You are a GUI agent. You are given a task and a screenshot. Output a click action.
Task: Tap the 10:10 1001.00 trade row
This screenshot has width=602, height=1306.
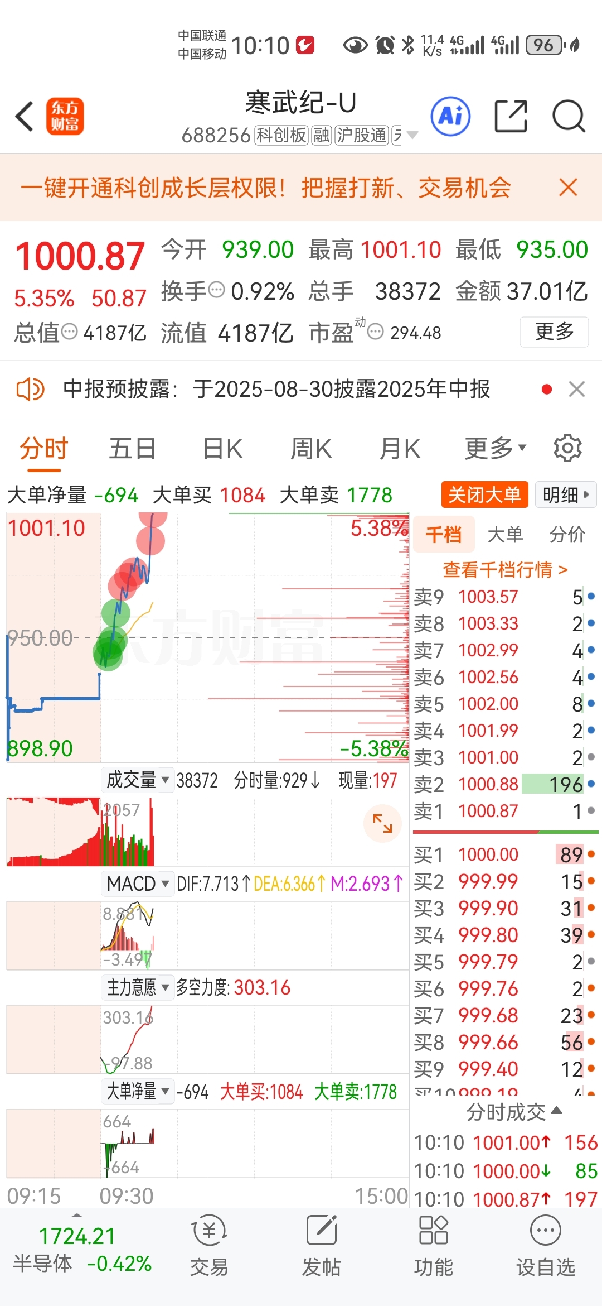pyautogui.click(x=506, y=1142)
